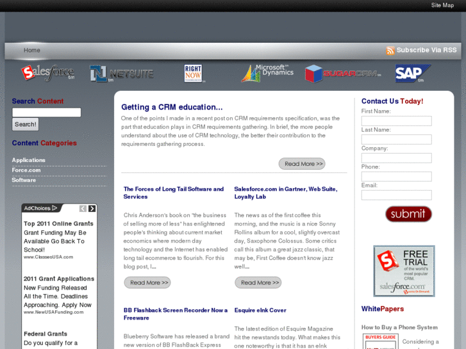Image resolution: width=466 pixels, height=349 pixels.
Task: Click the Email field
Action: click(397, 195)
